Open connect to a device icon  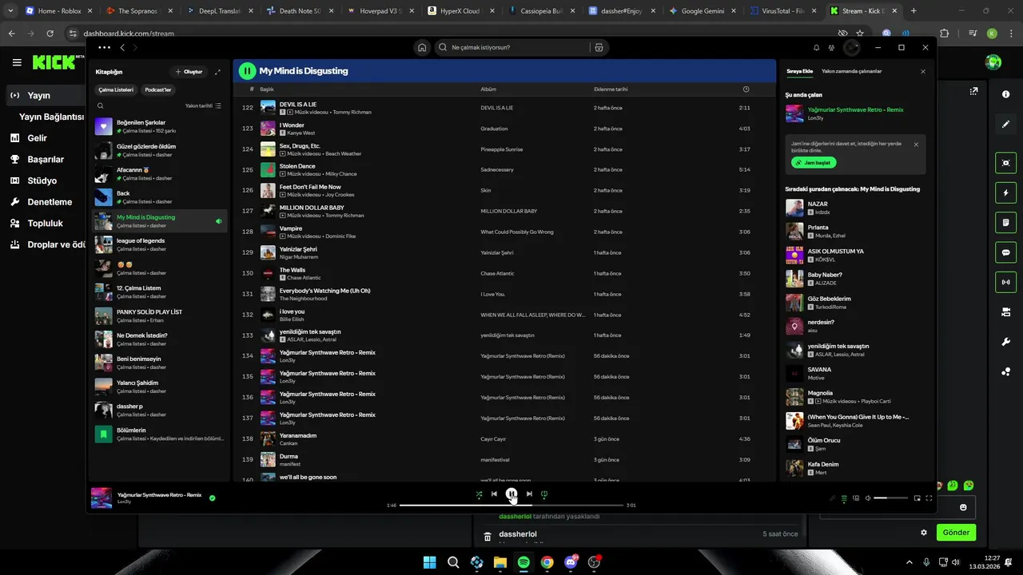pyautogui.click(x=856, y=498)
